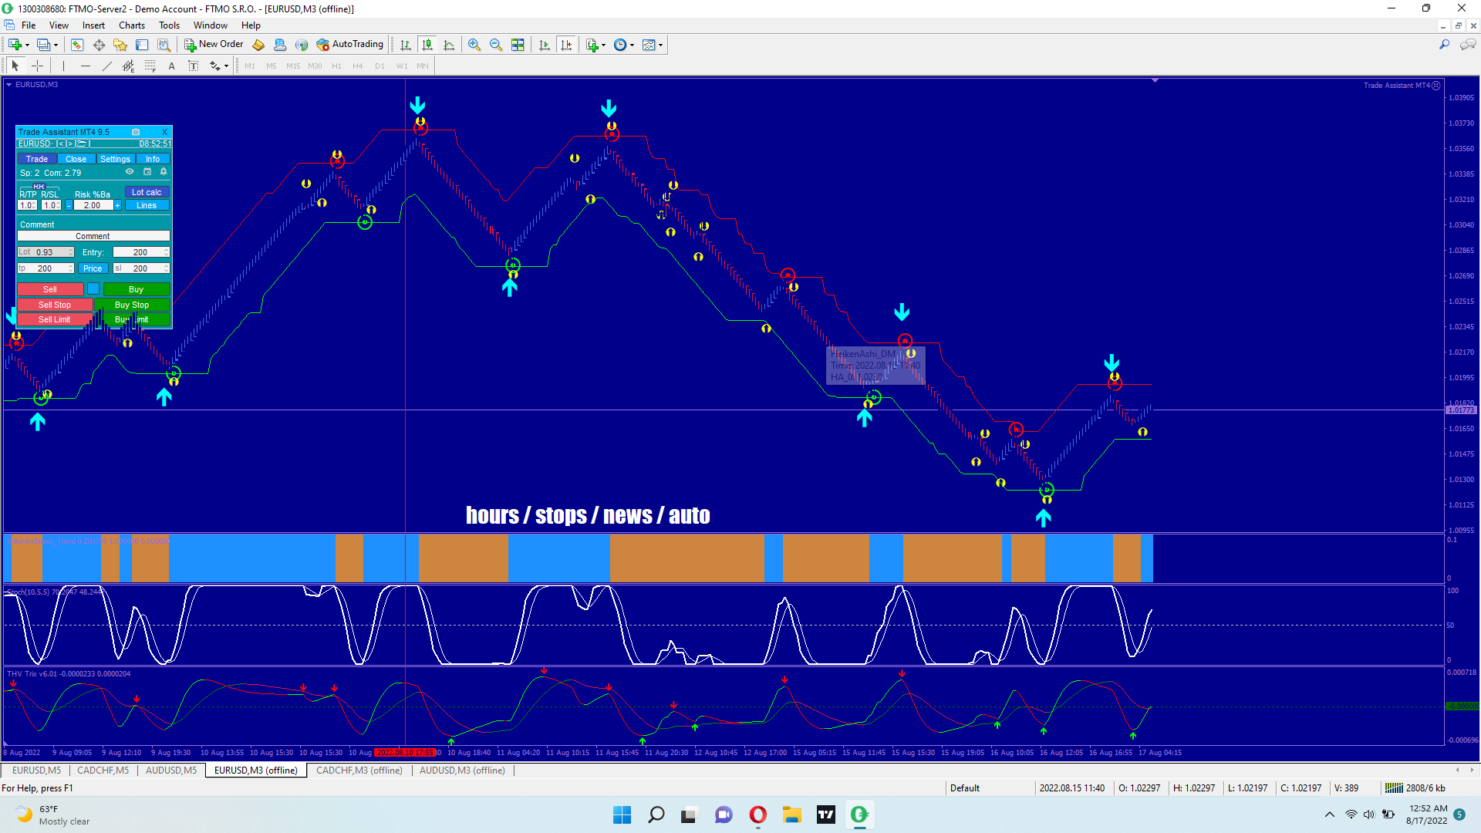Open the Charts menu

click(x=131, y=25)
